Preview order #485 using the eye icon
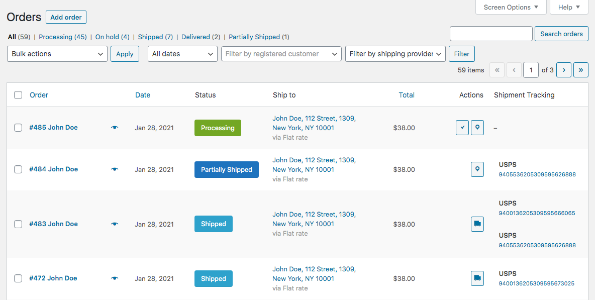 tap(114, 128)
